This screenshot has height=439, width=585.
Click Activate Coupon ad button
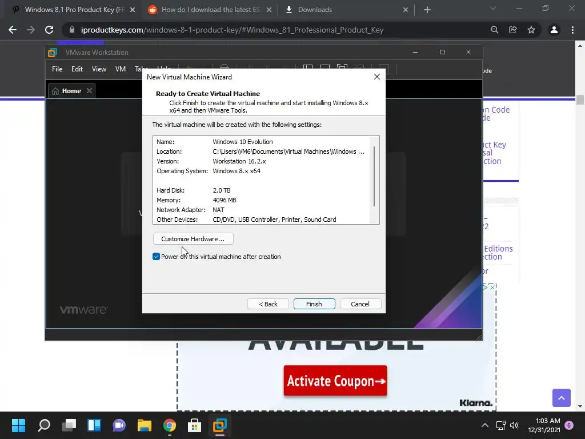coord(335,381)
